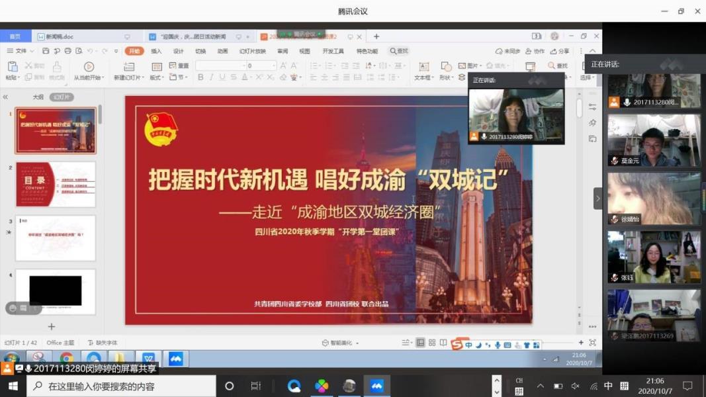706x397 pixels.
Task: Click the Chrome icon in shared taskbar
Action: (x=67, y=359)
